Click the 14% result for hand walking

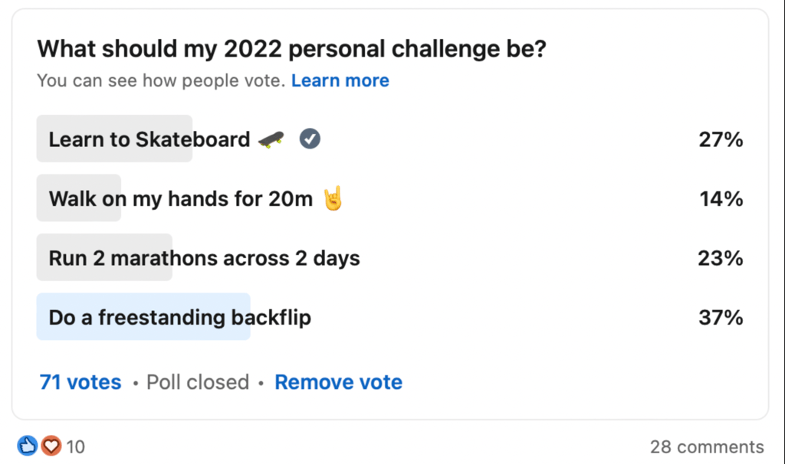(x=721, y=198)
